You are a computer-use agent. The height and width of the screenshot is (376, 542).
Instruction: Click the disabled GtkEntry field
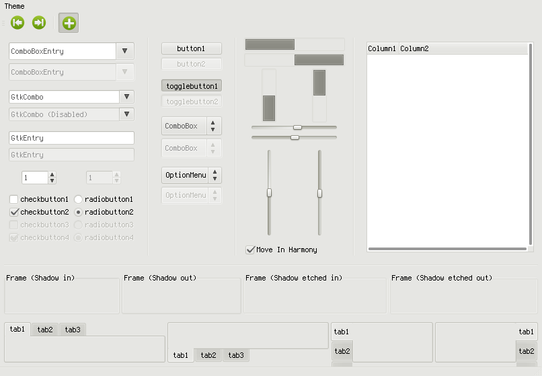(71, 155)
